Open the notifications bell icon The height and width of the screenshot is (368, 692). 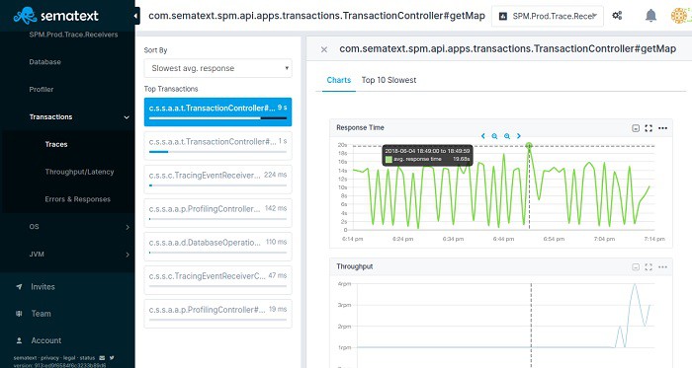point(650,16)
